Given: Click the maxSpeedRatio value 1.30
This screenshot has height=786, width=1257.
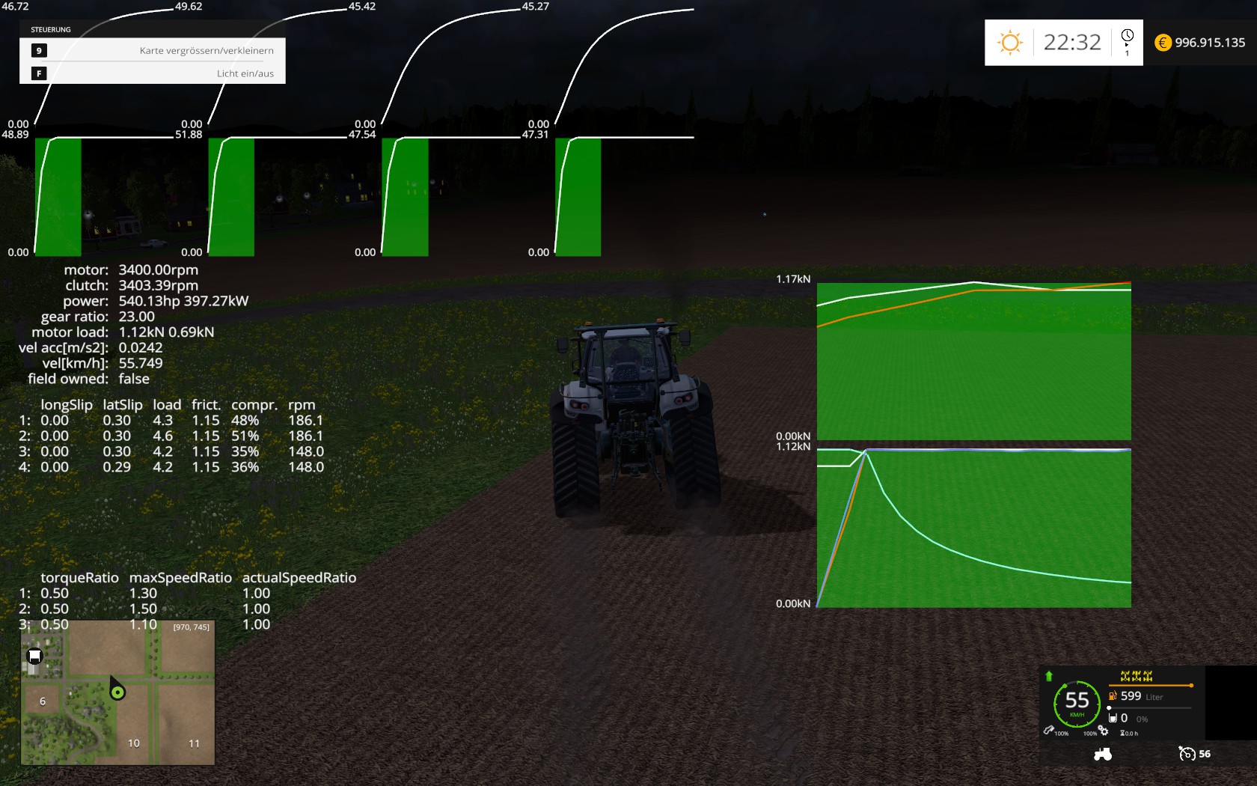Looking at the screenshot, I should tap(143, 594).
